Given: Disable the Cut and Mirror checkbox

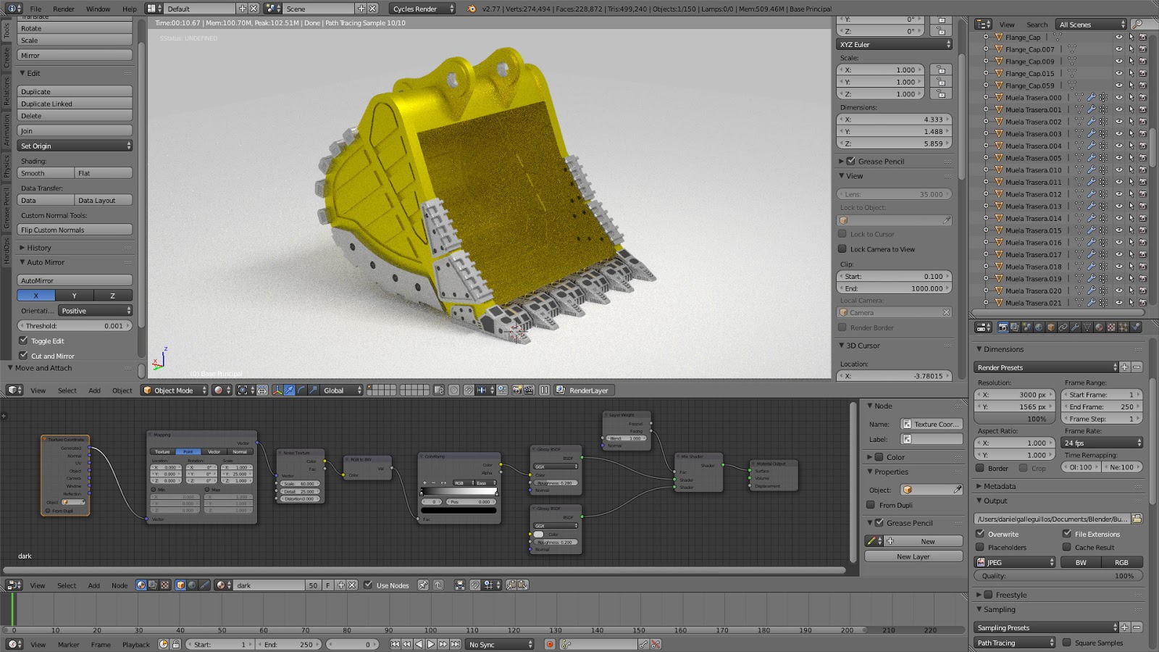Looking at the screenshot, I should [24, 355].
